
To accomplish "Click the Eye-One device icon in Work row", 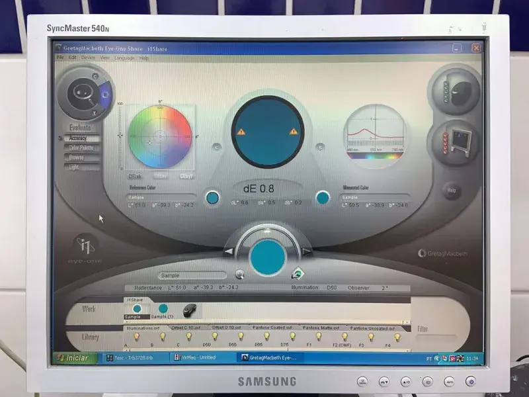I will (x=189, y=308).
